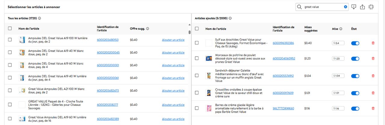Edit bid field showing $0.4

pos(338,43)
